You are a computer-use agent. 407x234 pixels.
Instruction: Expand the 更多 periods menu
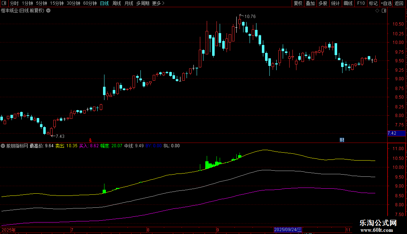tap(158, 3)
